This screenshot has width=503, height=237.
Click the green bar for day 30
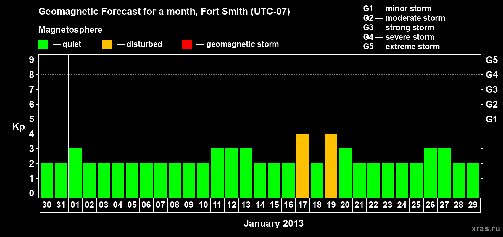coord(47,180)
